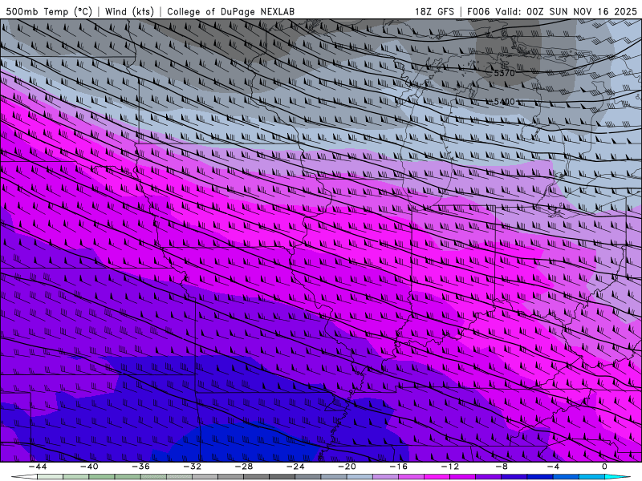Click the "Wind (kts)" header label

129,11
